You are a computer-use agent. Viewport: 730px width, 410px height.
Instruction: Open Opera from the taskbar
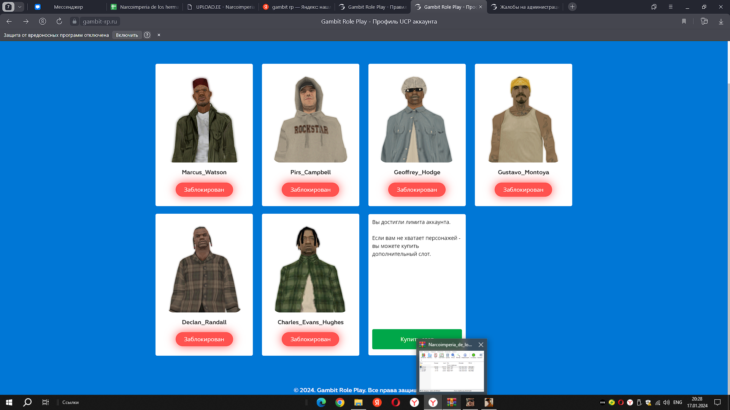[395, 402]
